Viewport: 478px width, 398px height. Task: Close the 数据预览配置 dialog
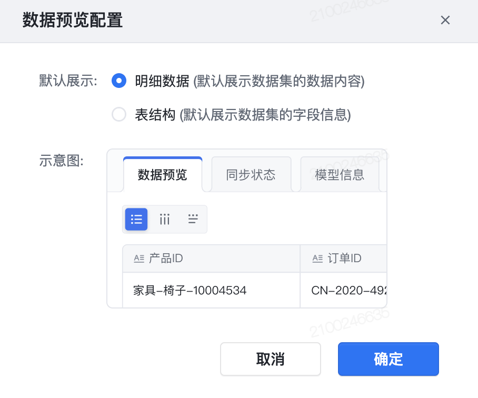[445, 21]
